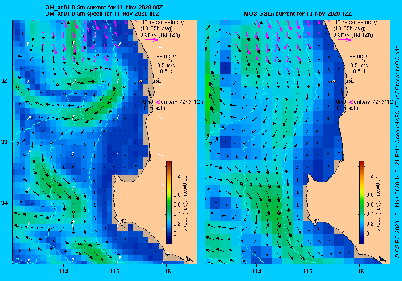Image resolution: width=402 pixels, height=281 pixels.
Task: Click 'speed (m/s), max=0.71' color bar label
Action: click(378, 203)
